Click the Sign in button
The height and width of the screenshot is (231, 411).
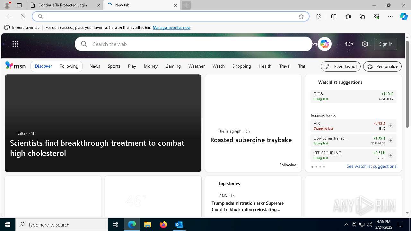pyautogui.click(x=386, y=44)
